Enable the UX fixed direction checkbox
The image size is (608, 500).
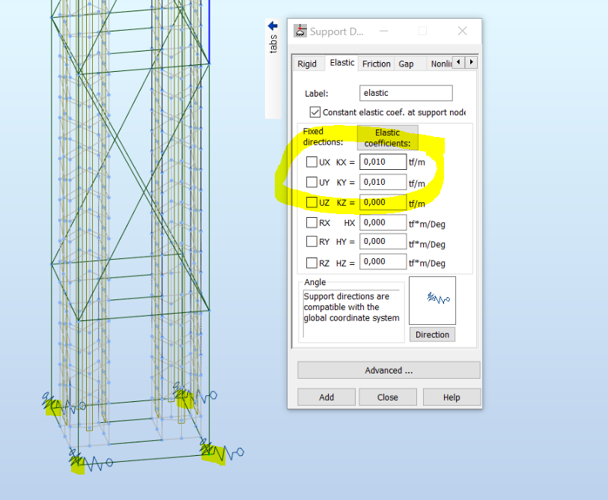point(312,162)
